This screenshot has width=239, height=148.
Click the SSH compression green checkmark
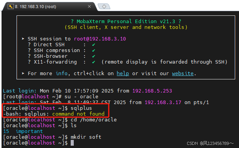pyautogui.click(x=94, y=50)
